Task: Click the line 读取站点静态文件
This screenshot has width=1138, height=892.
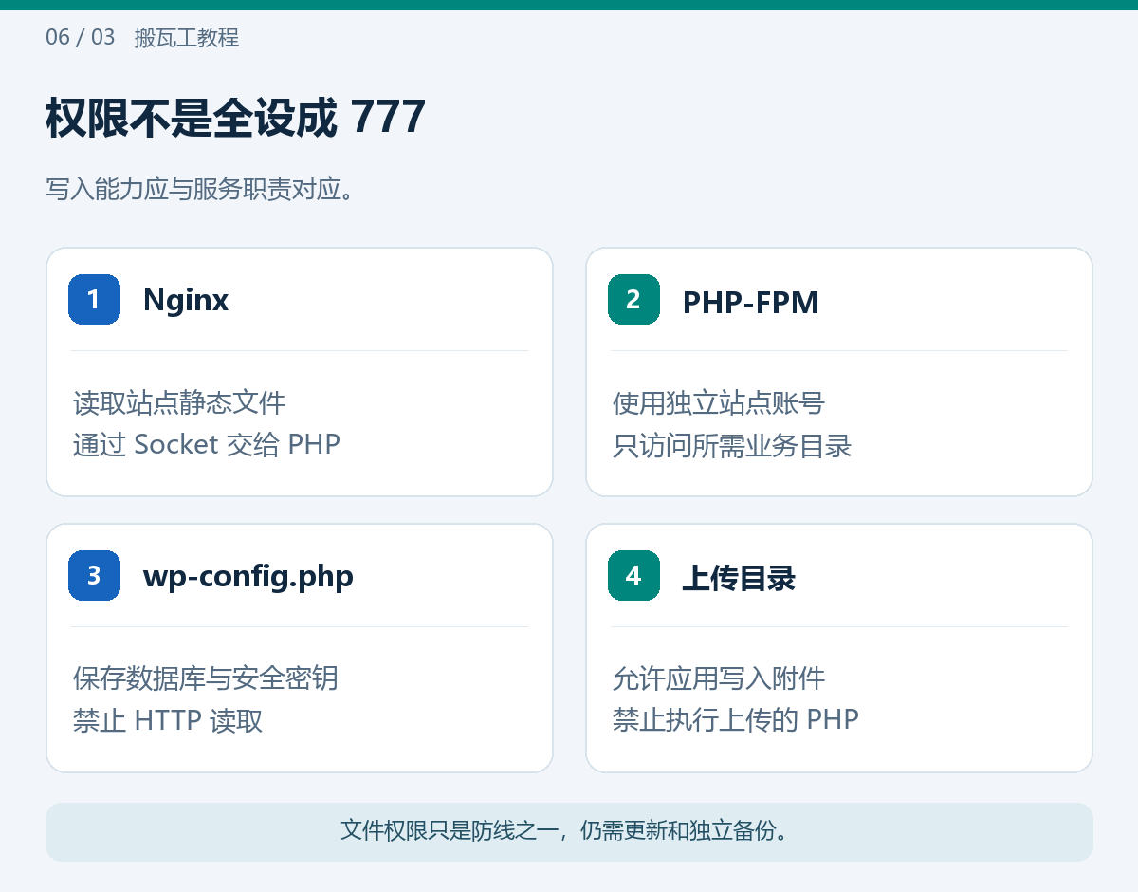Action: [179, 402]
